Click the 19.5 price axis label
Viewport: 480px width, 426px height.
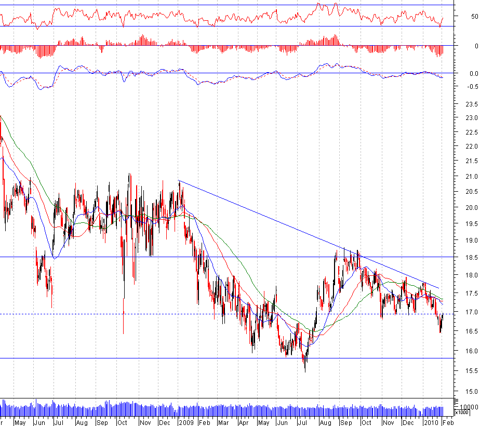(472, 224)
